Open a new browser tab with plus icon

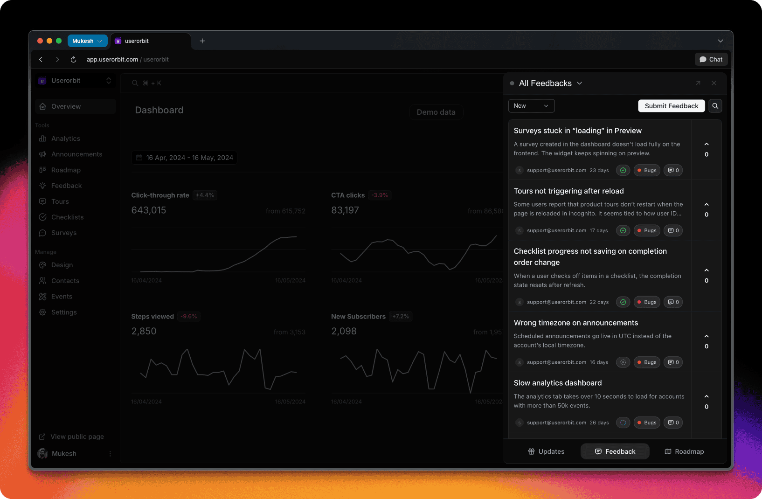pos(202,41)
